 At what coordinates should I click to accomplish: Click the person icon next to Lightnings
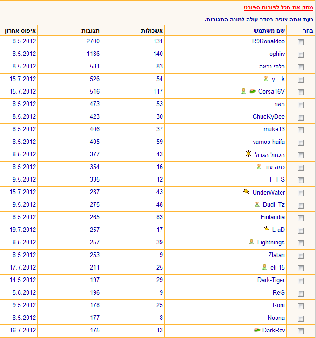pyautogui.click(x=252, y=242)
